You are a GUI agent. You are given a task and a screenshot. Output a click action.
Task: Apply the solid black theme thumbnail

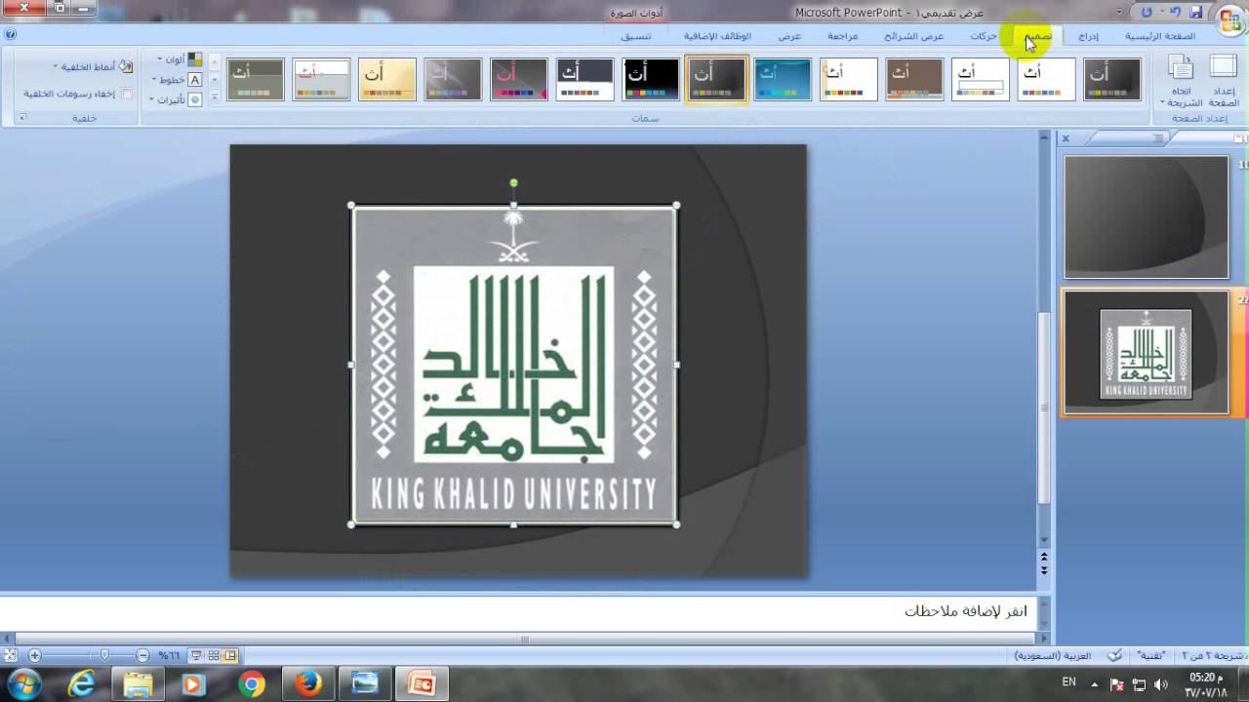tap(651, 80)
